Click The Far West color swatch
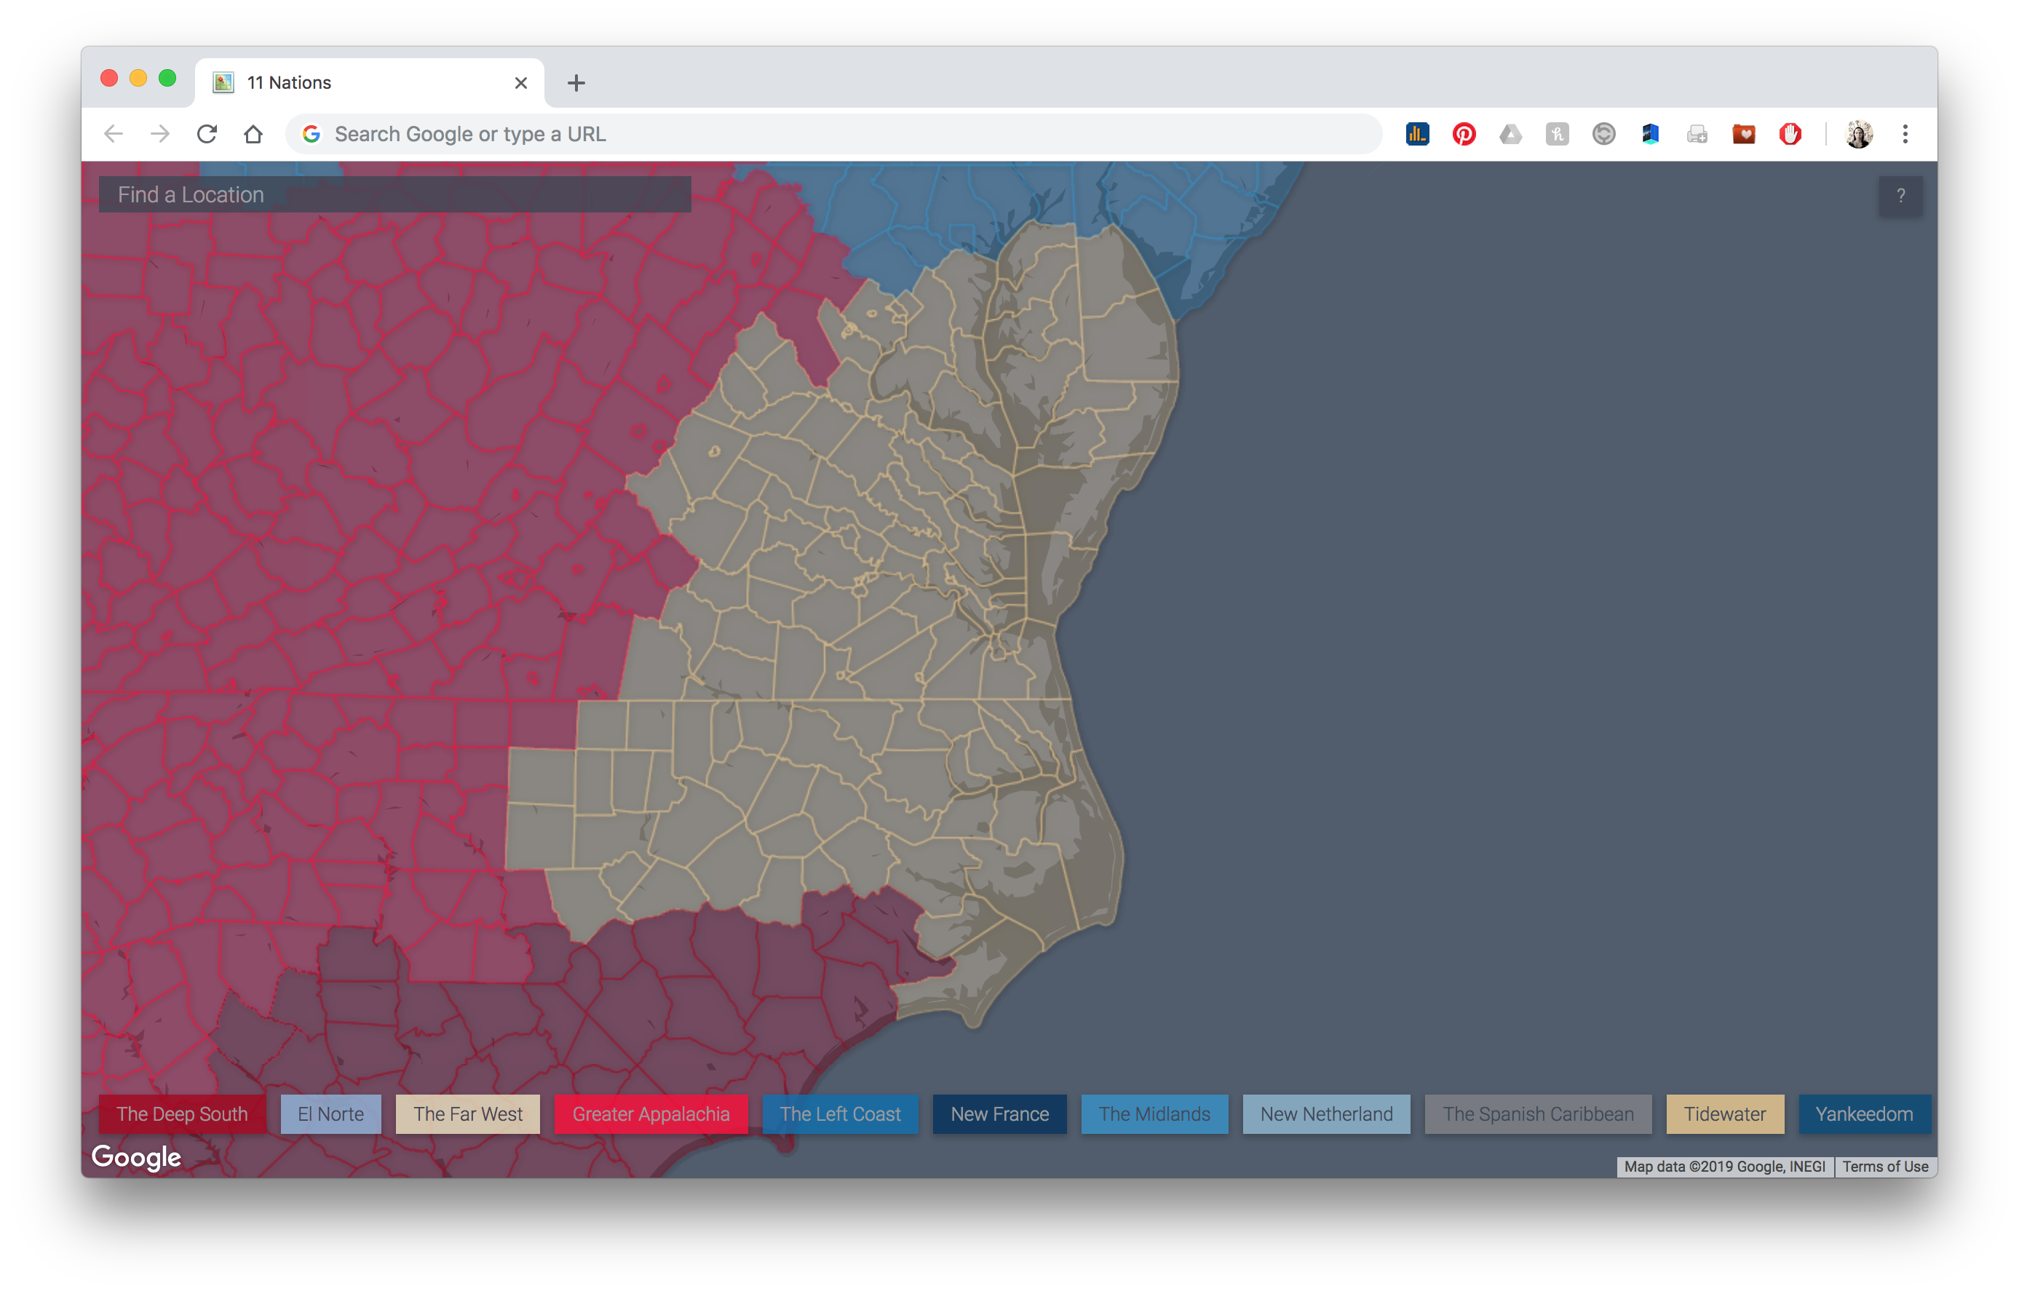This screenshot has height=1294, width=2019. (467, 1114)
